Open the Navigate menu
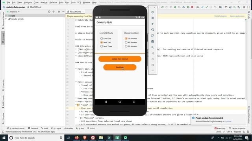 coord(28,3)
